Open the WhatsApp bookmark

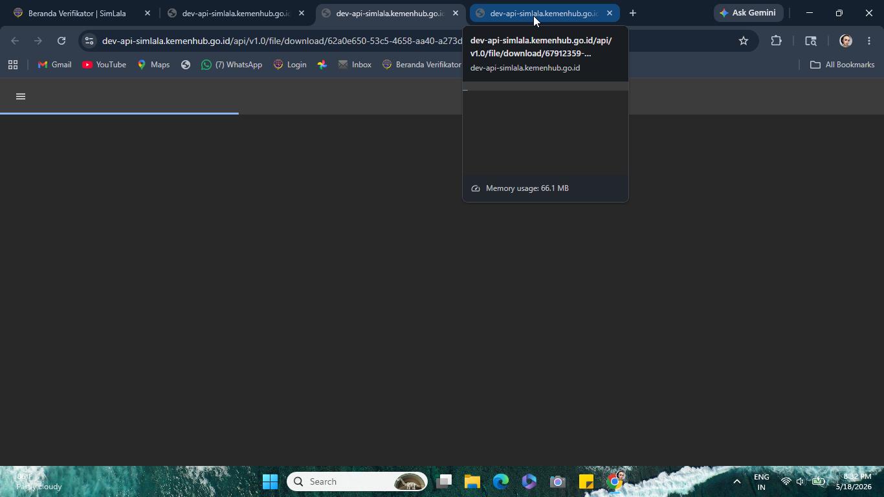(232, 65)
